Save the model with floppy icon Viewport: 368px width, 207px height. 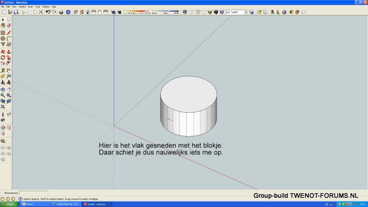[x=16, y=12]
